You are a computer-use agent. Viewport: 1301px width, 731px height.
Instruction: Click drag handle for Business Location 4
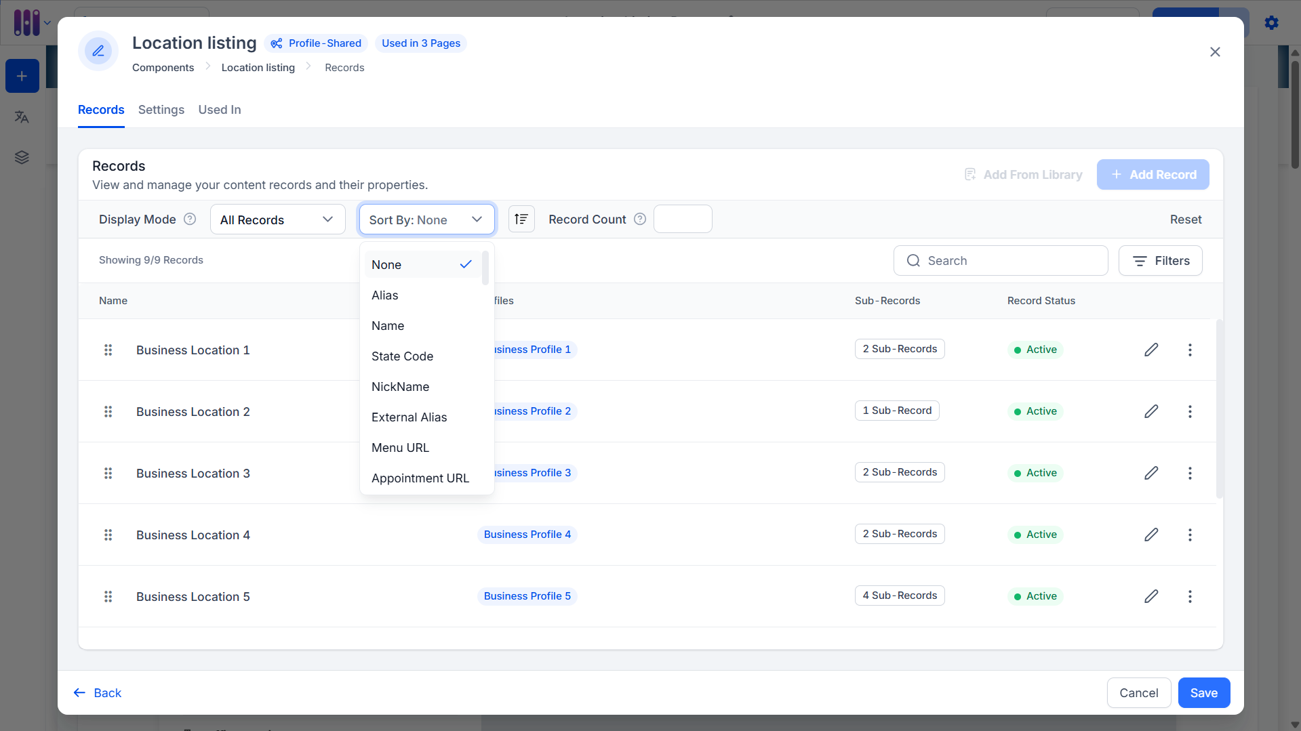tap(108, 535)
